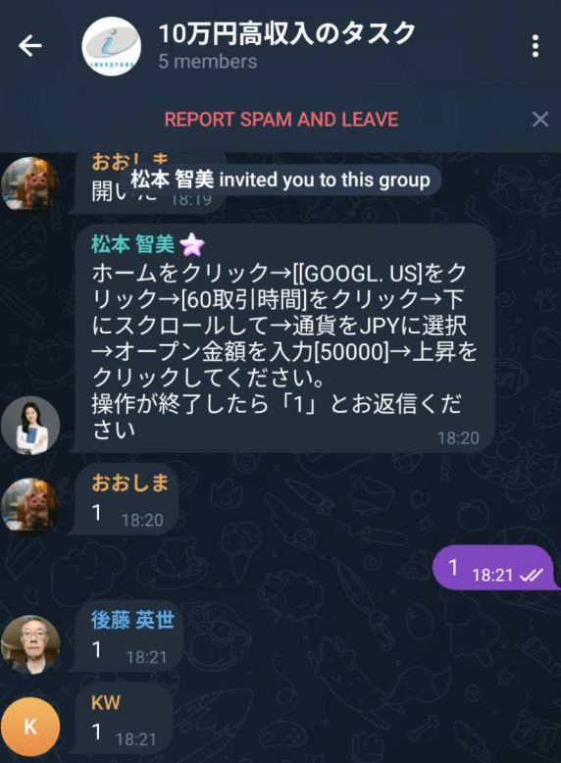Tap the group's Investors logo avatar
The image size is (561, 763).
click(112, 46)
